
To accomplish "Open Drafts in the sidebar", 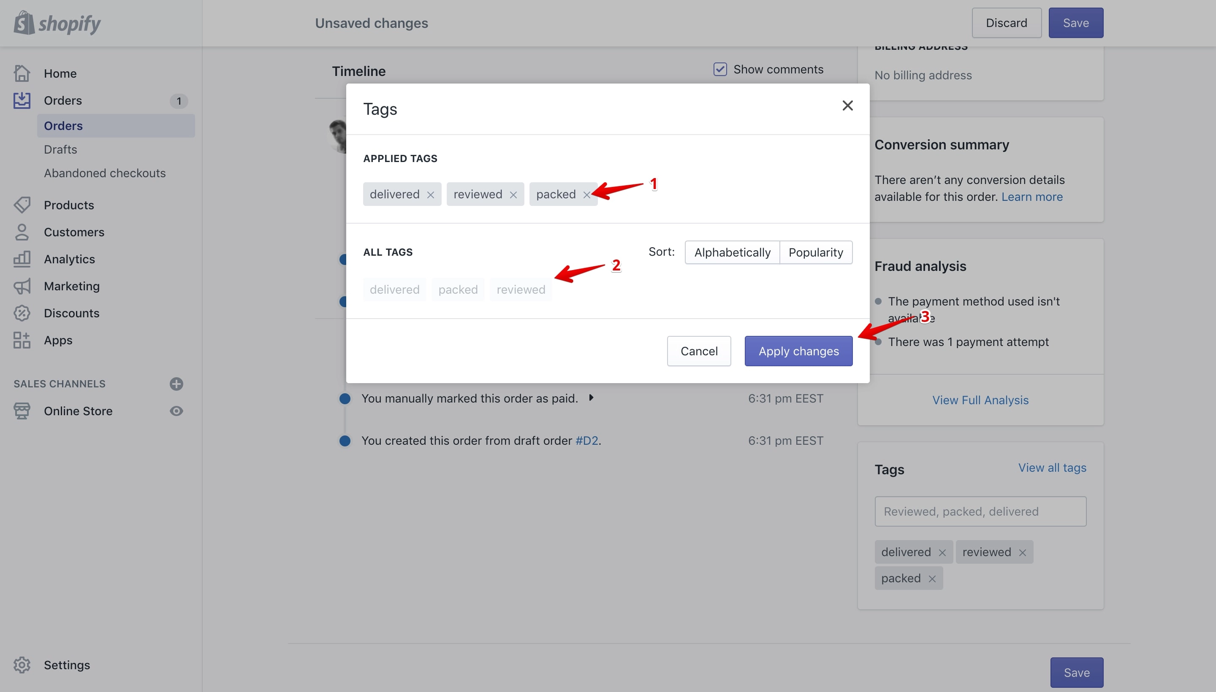I will (60, 150).
